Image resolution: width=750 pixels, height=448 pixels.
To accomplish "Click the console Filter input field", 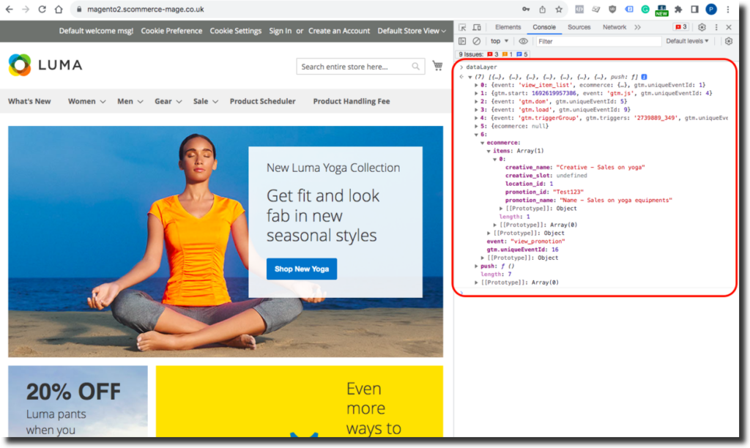I will tap(597, 41).
